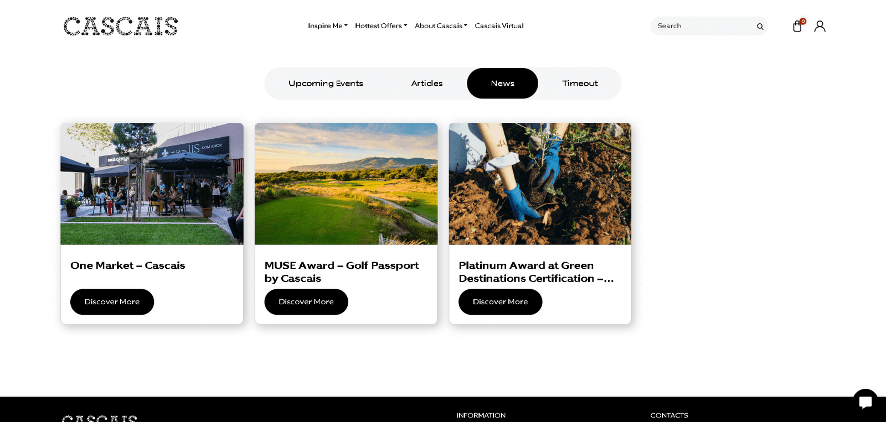Viewport: 886px width, 422px height.
Task: Click inside the Search input field
Action: pos(703,26)
